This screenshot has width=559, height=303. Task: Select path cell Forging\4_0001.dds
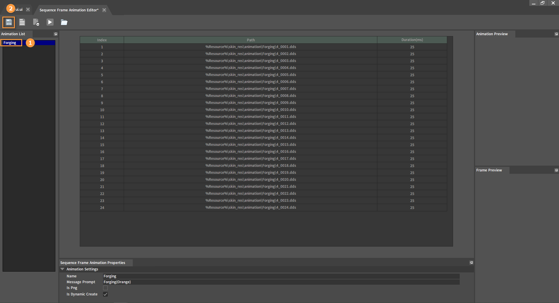(x=251, y=47)
